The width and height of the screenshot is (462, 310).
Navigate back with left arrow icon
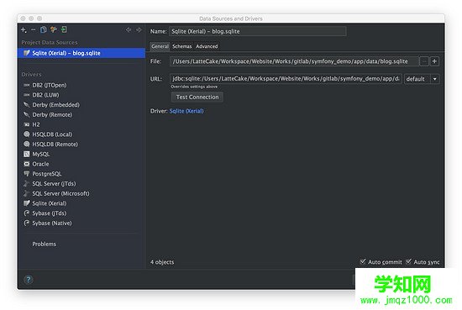pos(129,29)
